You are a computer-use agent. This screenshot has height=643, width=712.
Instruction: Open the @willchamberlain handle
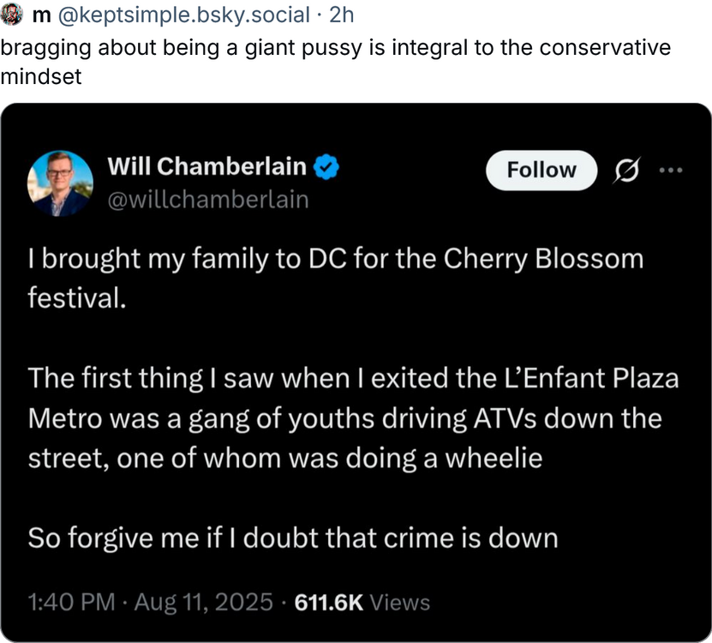click(207, 199)
